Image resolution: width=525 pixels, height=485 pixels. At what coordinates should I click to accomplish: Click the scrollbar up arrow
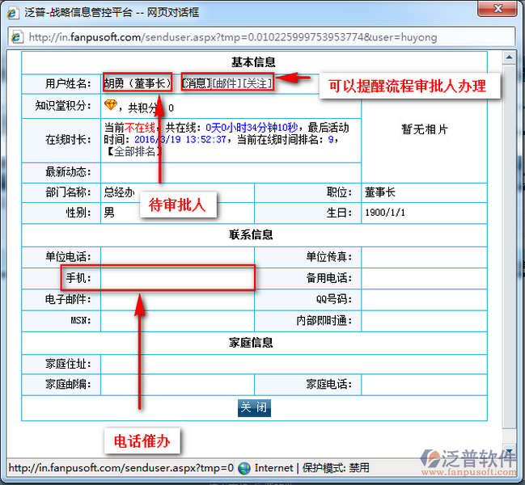point(510,57)
